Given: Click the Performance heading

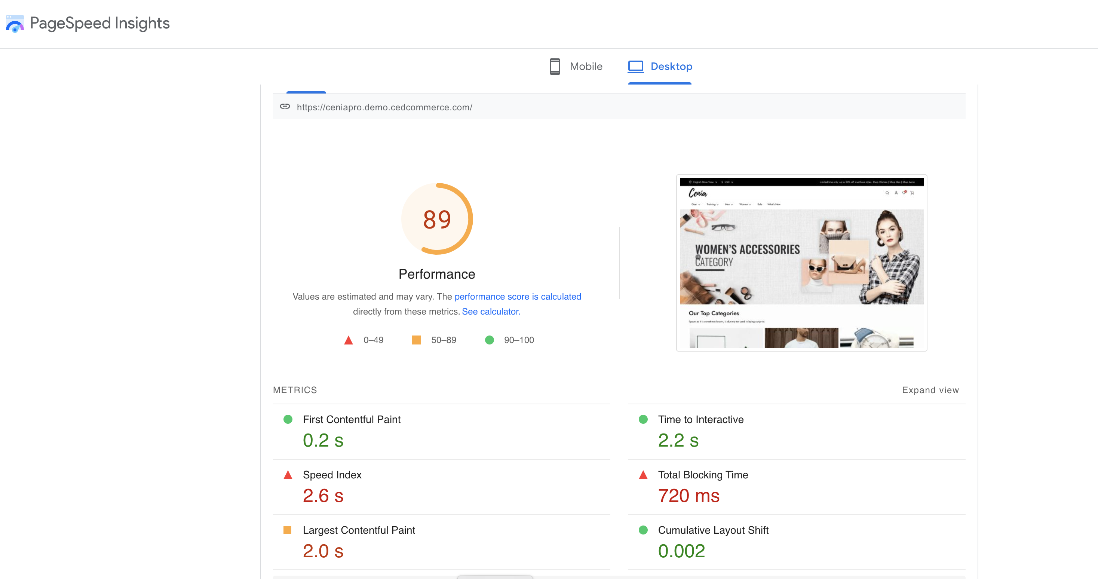Looking at the screenshot, I should point(436,274).
